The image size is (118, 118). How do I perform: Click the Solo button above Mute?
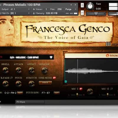pos(82,5)
